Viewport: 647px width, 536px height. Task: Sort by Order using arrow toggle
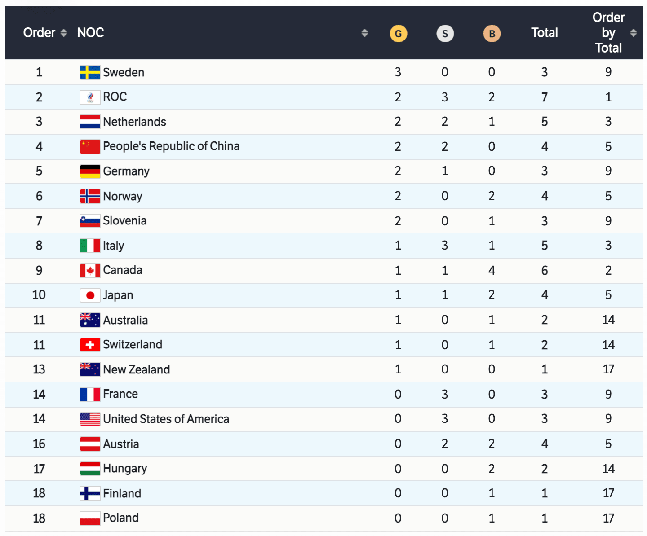[x=64, y=33]
